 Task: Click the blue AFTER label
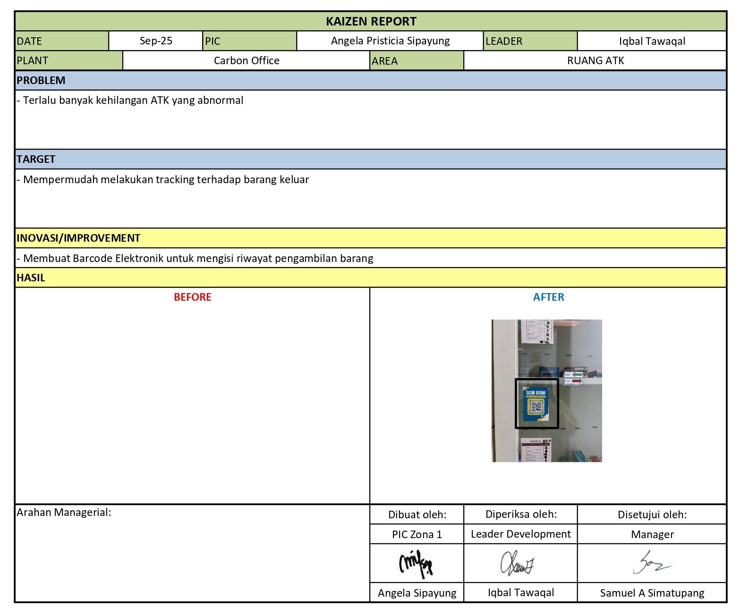click(x=548, y=297)
